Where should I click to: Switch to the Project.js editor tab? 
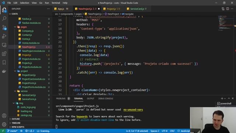[112, 9]
